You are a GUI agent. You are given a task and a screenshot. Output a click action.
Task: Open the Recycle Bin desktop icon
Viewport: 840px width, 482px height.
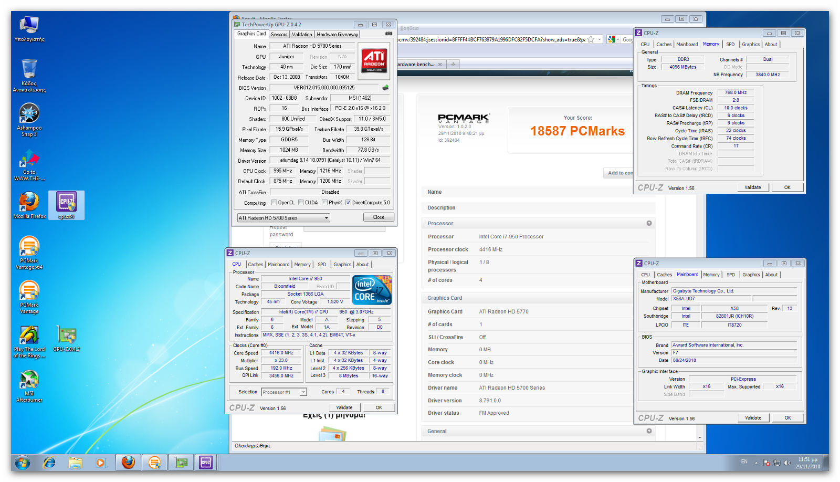(29, 75)
